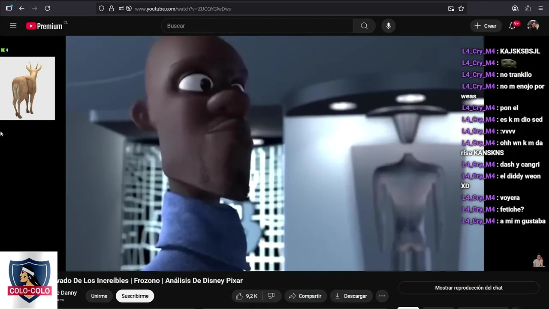
Task: Click the chat message voyera
Action: 510,197
